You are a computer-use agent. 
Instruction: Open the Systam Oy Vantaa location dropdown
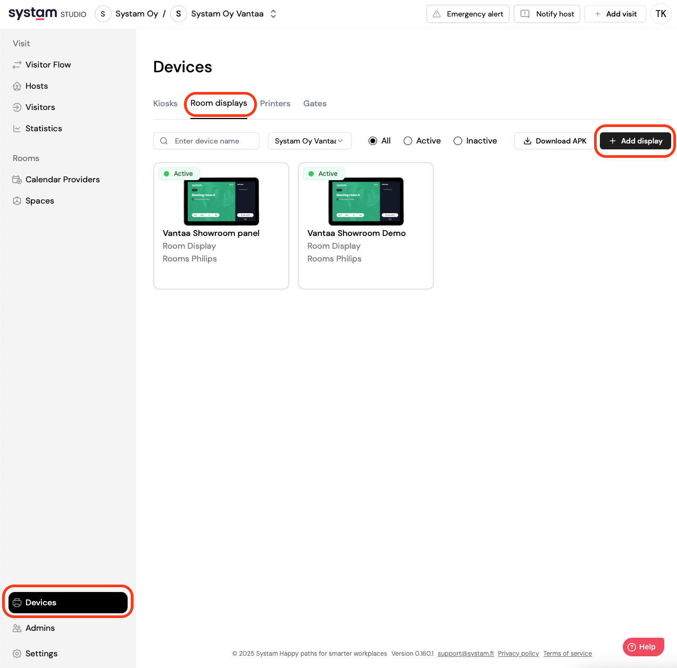click(310, 141)
